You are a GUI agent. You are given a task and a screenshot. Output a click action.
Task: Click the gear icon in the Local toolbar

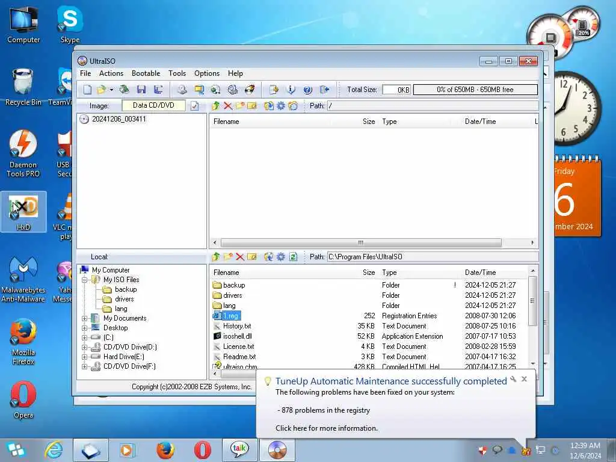(281, 257)
